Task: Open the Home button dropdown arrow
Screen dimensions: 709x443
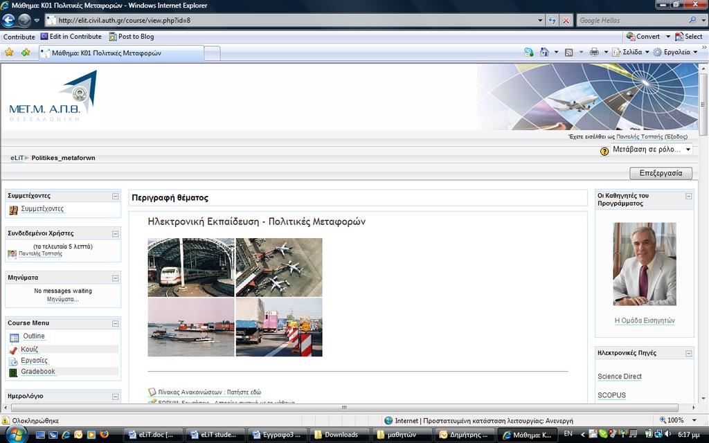Action: [x=556, y=53]
